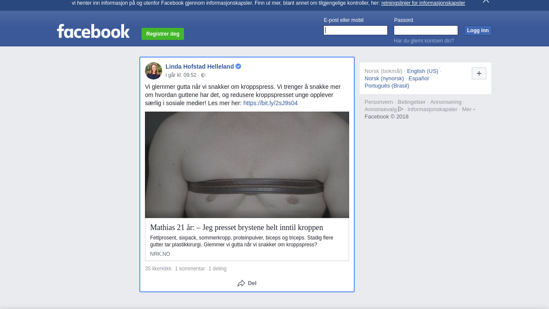Close the cookie information banner
Screen dimensions: 549x309
(x=486, y=1)
